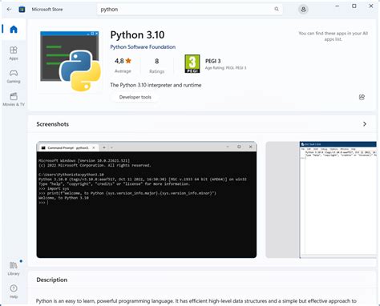Open the user account profile icon

[x=303, y=10]
